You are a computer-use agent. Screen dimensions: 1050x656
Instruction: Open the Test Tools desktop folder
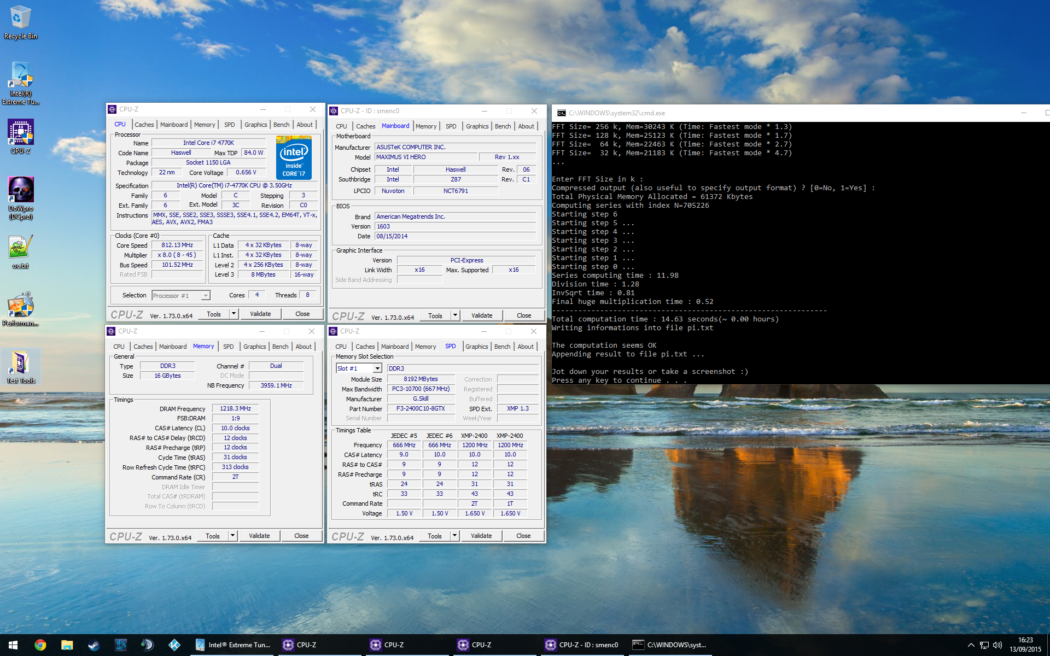[21, 367]
